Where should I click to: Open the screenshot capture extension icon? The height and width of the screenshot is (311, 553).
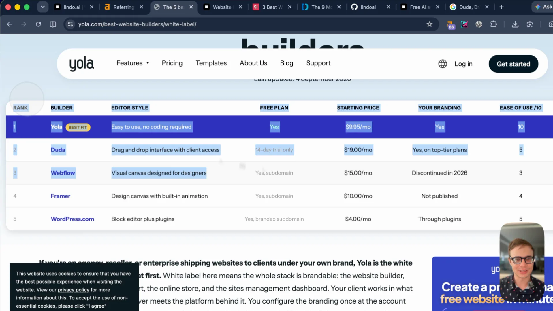point(530,24)
